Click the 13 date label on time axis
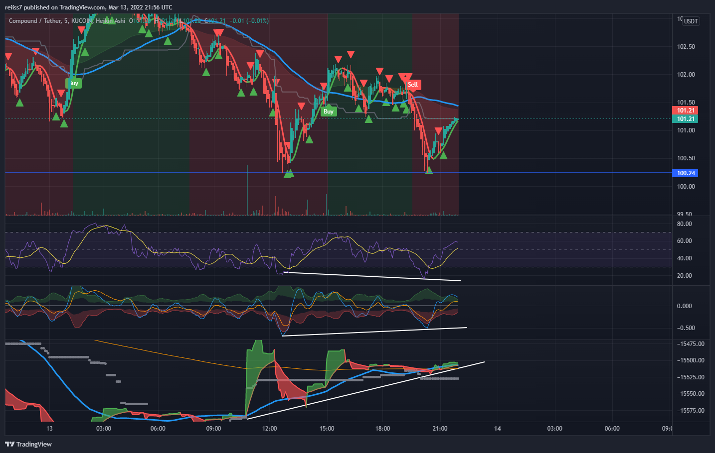The image size is (715, 453). pos(49,429)
